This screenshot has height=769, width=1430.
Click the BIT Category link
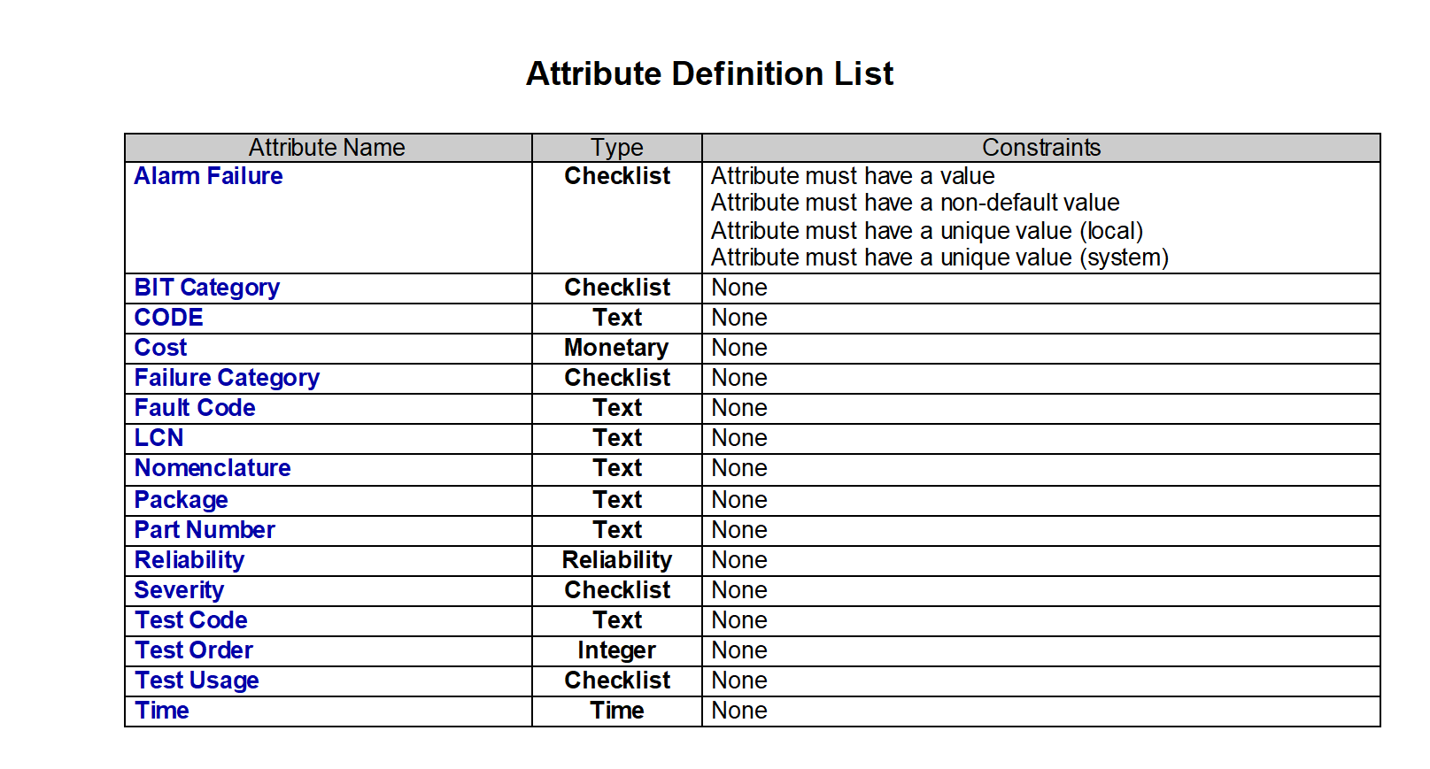point(206,288)
